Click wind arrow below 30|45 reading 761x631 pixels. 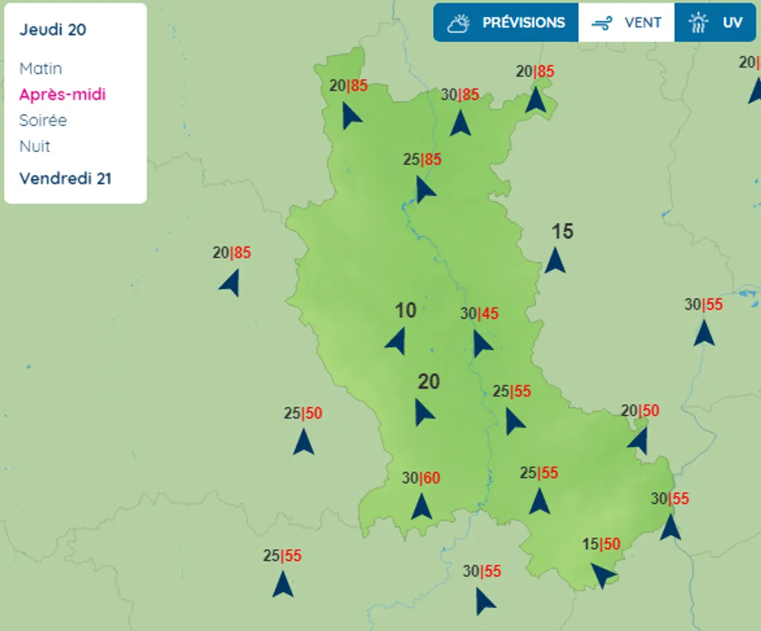click(481, 343)
